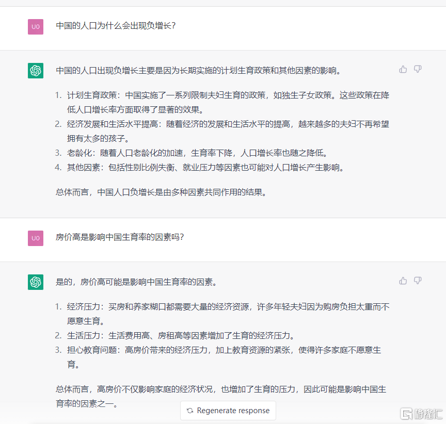Thumbs down the housing price answer

click(418, 281)
